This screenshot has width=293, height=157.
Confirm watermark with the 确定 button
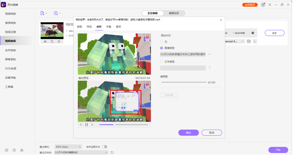coord(188,133)
